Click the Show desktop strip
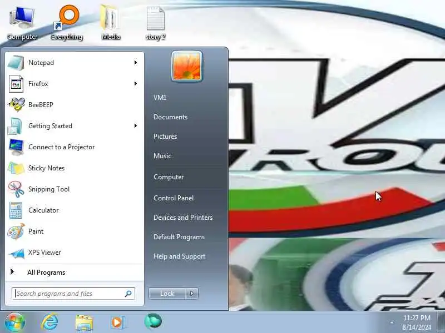 pos(441,322)
